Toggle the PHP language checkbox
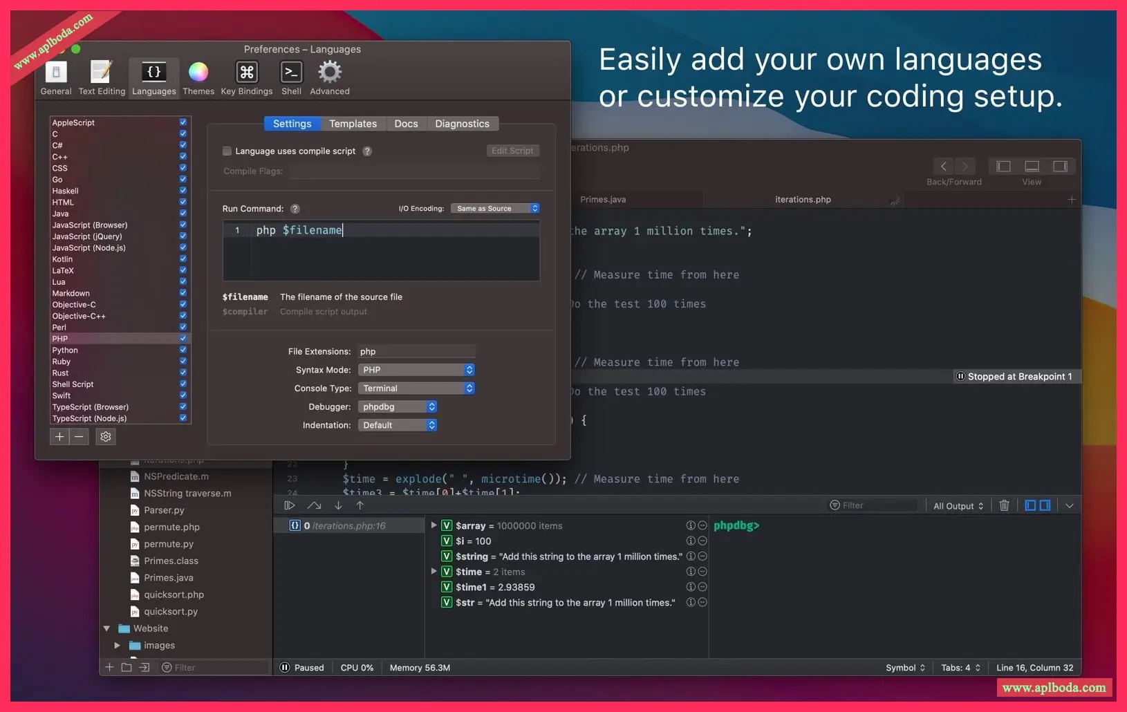 click(x=183, y=339)
